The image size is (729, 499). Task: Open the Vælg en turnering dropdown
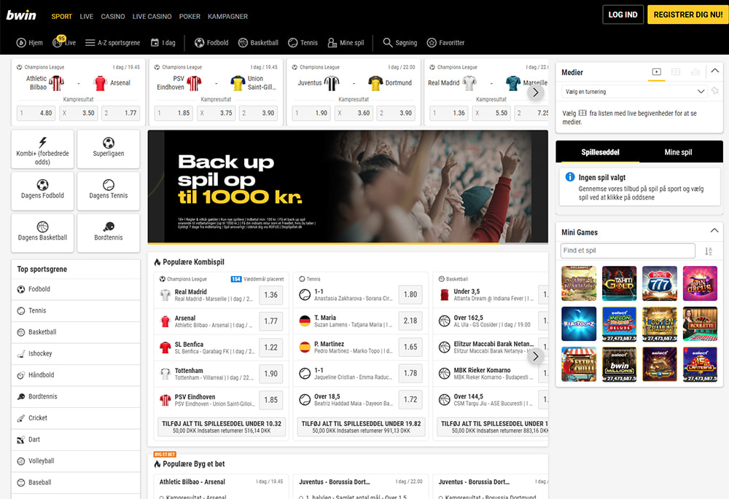click(x=634, y=92)
